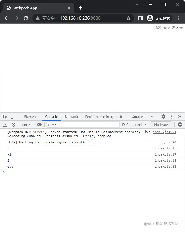
Task: Show the console sidebar
Action: click(x=5, y=124)
